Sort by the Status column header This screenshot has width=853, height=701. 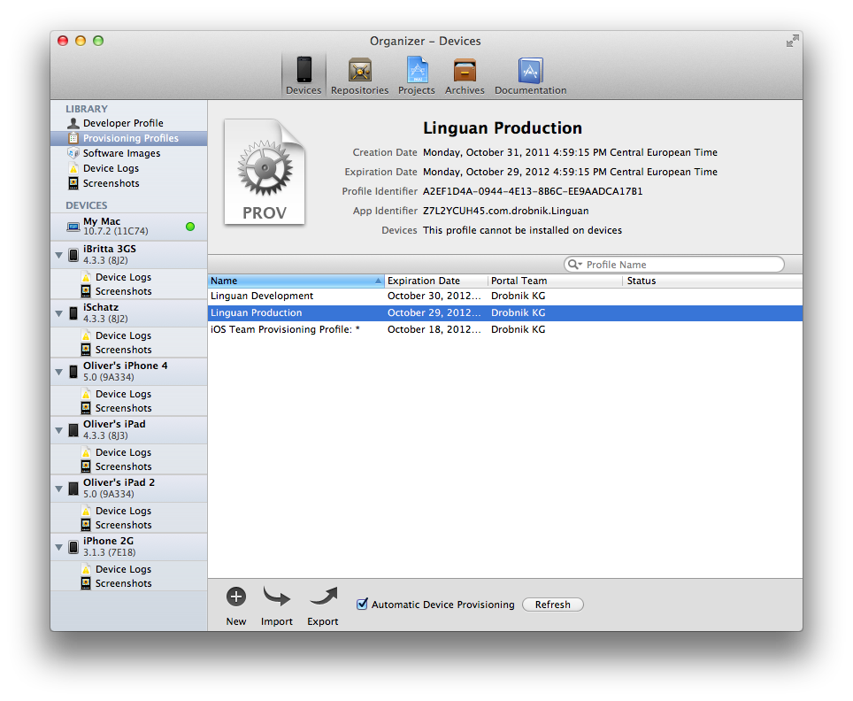[x=712, y=281]
